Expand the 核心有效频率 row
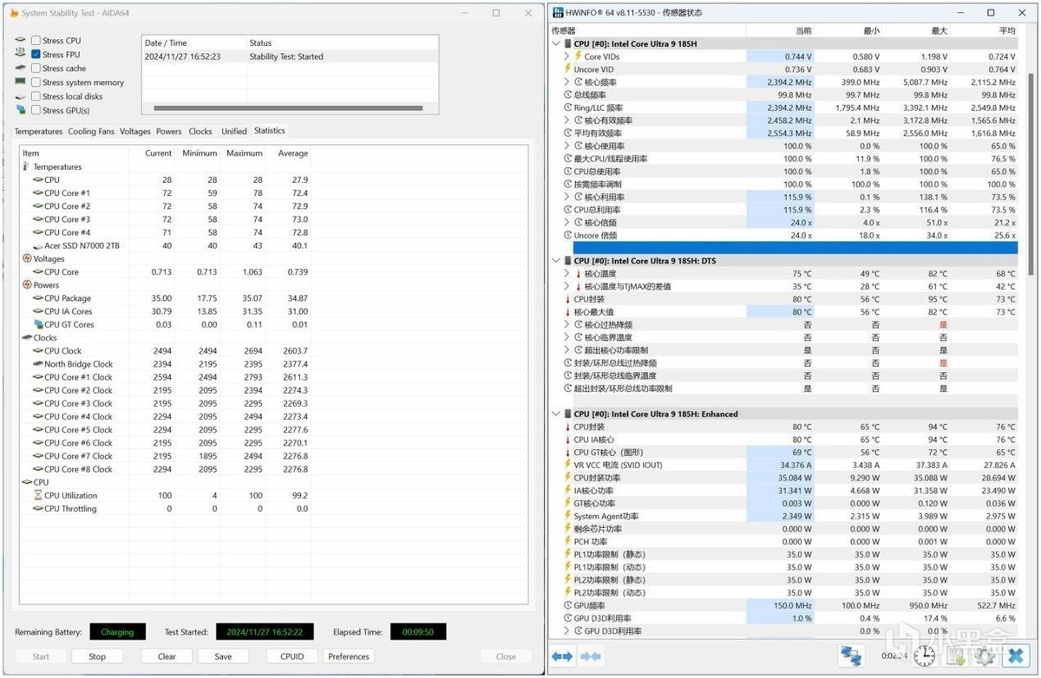The height and width of the screenshot is (678, 1041). tap(567, 121)
